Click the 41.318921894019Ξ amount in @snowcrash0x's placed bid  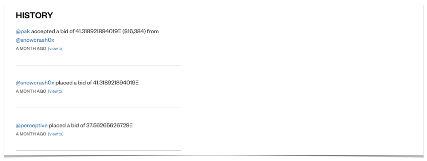tap(116, 83)
